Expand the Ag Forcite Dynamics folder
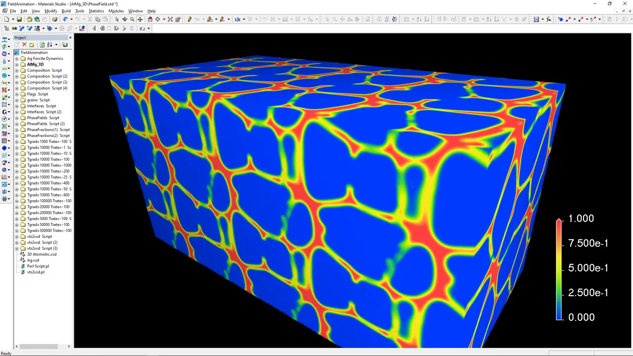 17,58
